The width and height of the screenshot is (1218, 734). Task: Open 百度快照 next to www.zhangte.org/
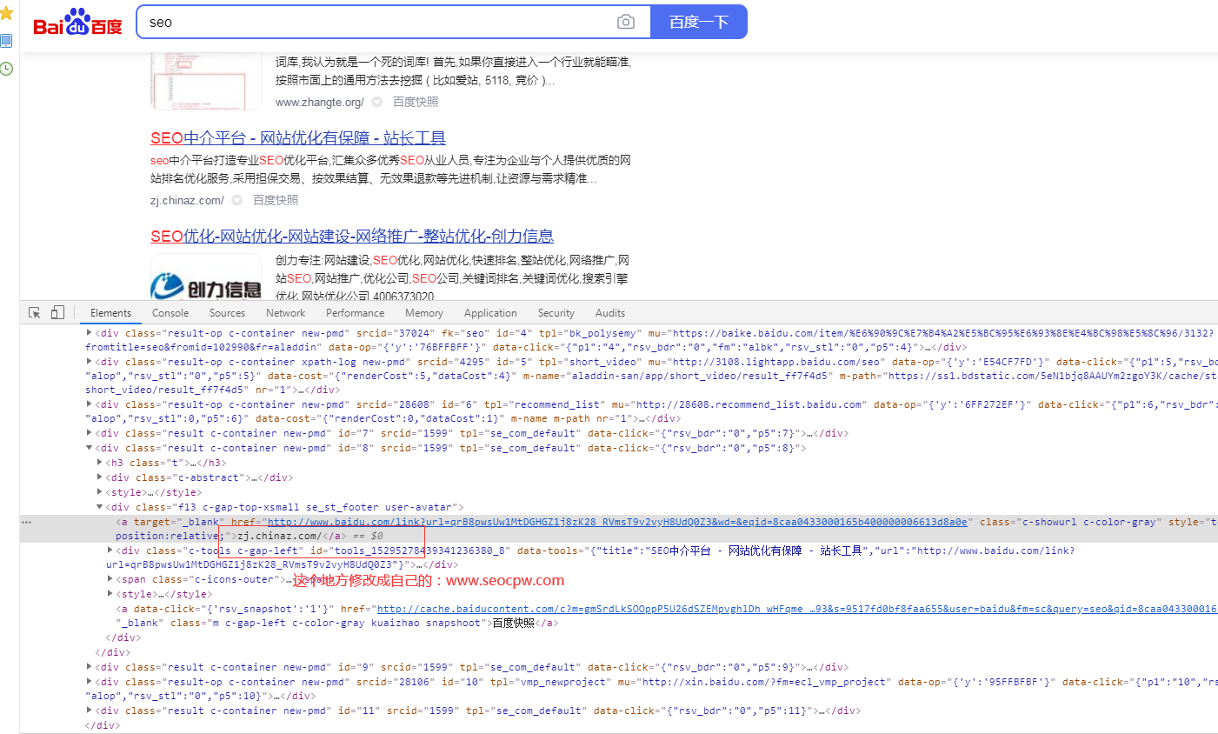[416, 102]
